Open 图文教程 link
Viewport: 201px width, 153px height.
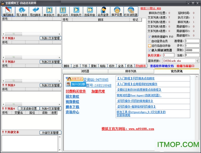coord(72,96)
